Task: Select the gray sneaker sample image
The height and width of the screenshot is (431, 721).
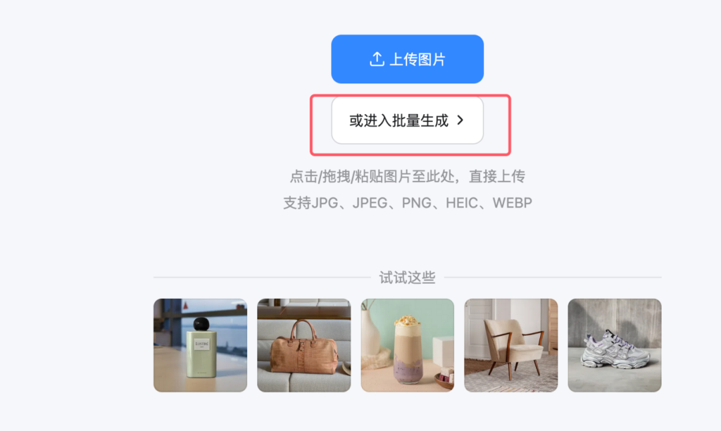Action: pos(615,345)
